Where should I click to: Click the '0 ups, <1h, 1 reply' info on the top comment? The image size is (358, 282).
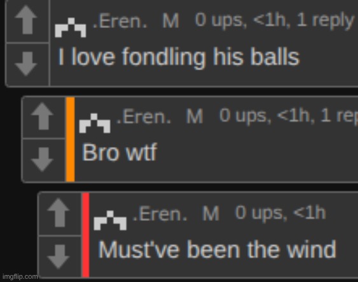point(274,20)
